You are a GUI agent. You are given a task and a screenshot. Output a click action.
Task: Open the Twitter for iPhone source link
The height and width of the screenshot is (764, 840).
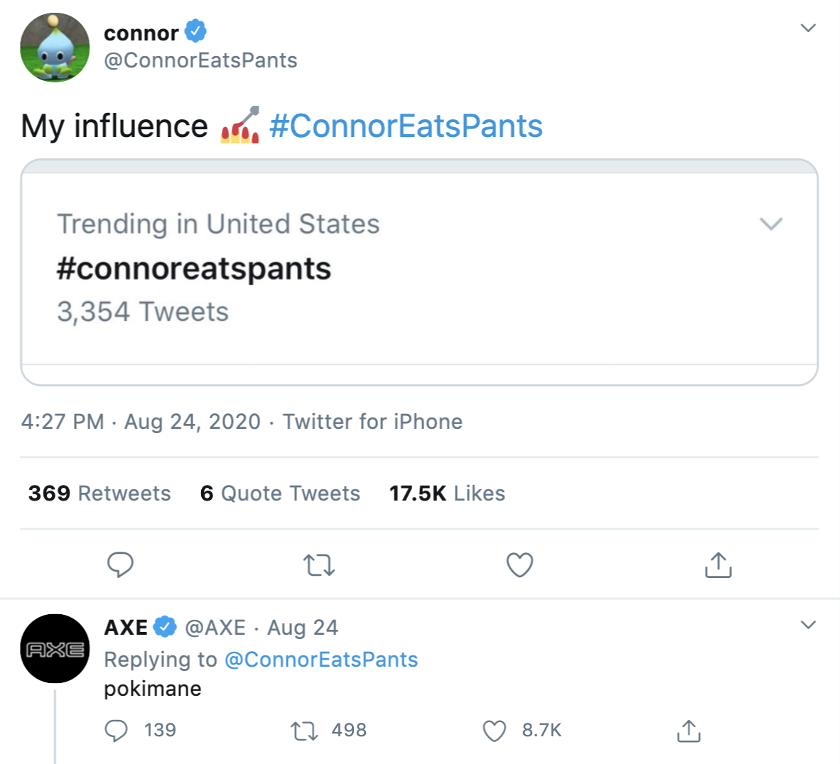(372, 422)
